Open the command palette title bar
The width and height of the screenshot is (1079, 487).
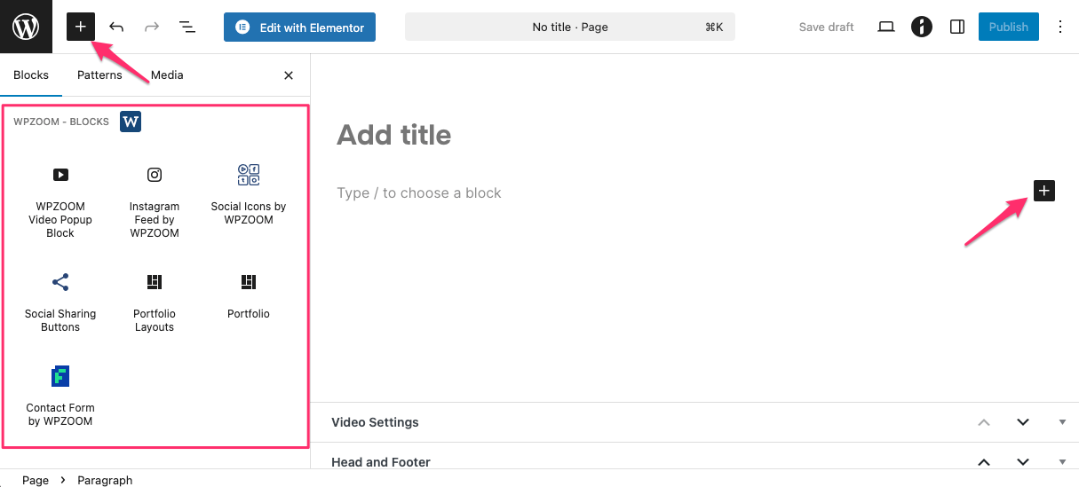coord(569,27)
